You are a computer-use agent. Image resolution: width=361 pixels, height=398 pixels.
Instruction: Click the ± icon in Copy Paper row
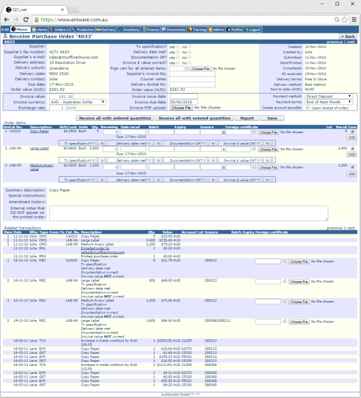pyautogui.click(x=223, y=132)
